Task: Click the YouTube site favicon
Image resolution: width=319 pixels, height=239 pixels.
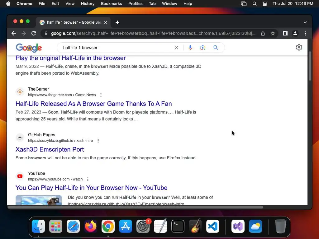Action: (x=20, y=176)
